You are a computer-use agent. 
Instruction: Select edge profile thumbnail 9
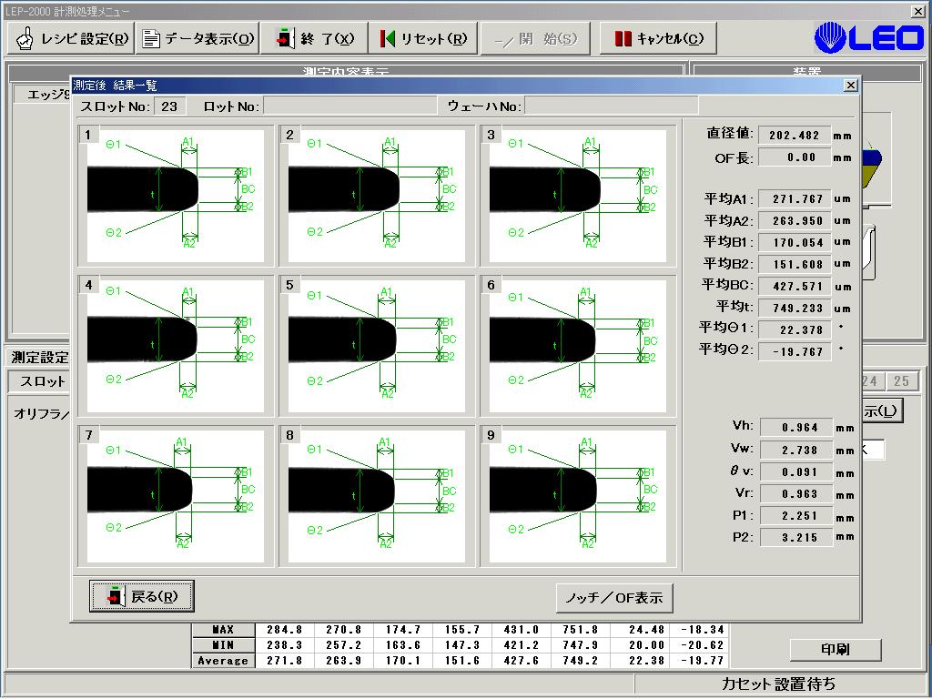578,496
